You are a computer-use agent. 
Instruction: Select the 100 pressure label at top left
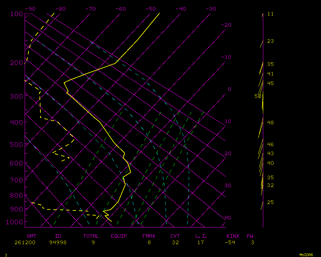(17, 14)
